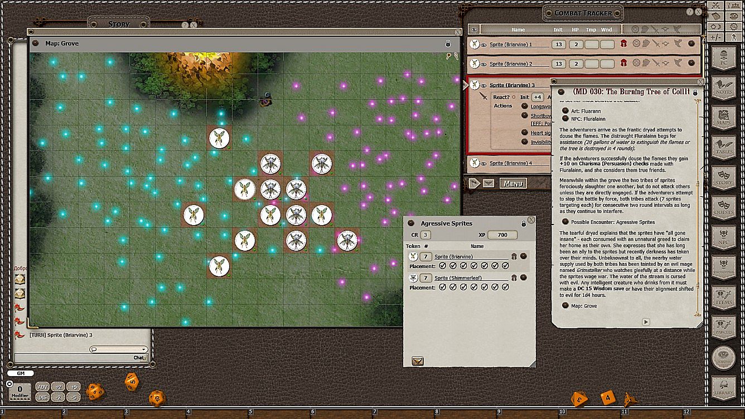Viewport: 745px width, 419px height.
Task: Open the Maps sidebar panel
Action: coord(724,118)
